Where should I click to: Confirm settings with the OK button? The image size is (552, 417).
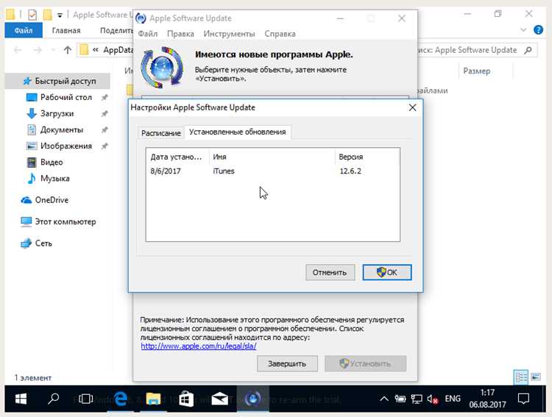point(387,272)
